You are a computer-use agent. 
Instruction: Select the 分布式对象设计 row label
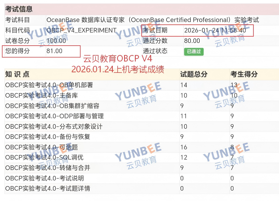[54, 127]
